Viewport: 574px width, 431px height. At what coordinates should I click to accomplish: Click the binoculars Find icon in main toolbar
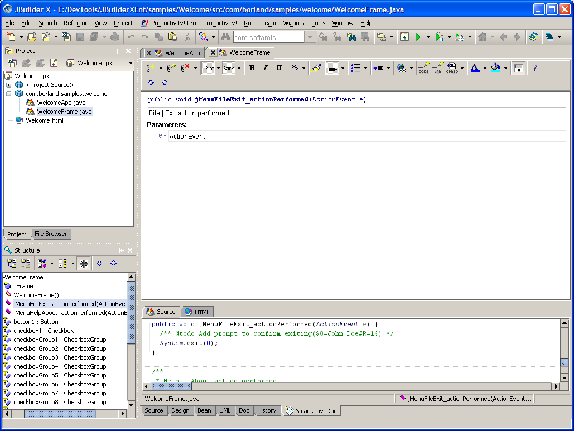coord(225,37)
